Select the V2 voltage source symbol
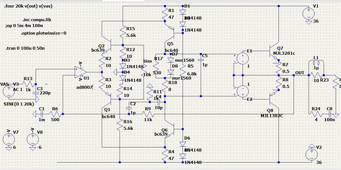This screenshot has width=341, height=170. coord(311,155)
